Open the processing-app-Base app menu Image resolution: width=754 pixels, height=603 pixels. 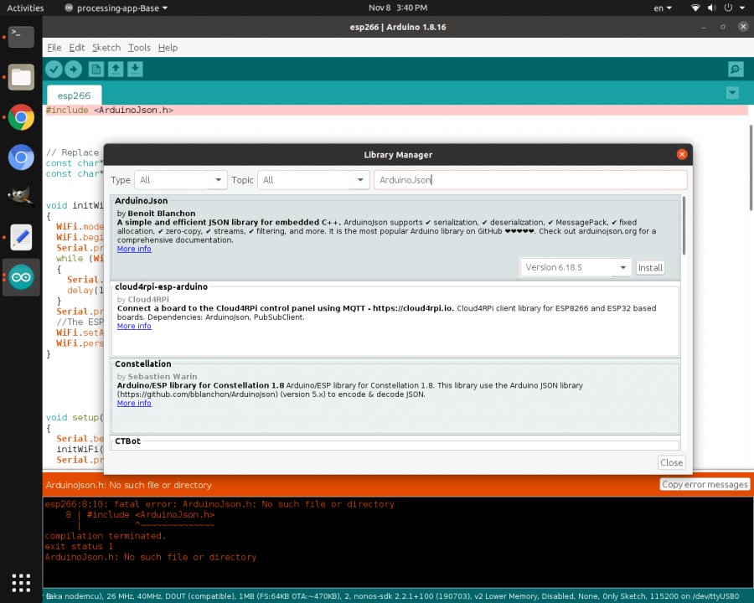point(116,8)
